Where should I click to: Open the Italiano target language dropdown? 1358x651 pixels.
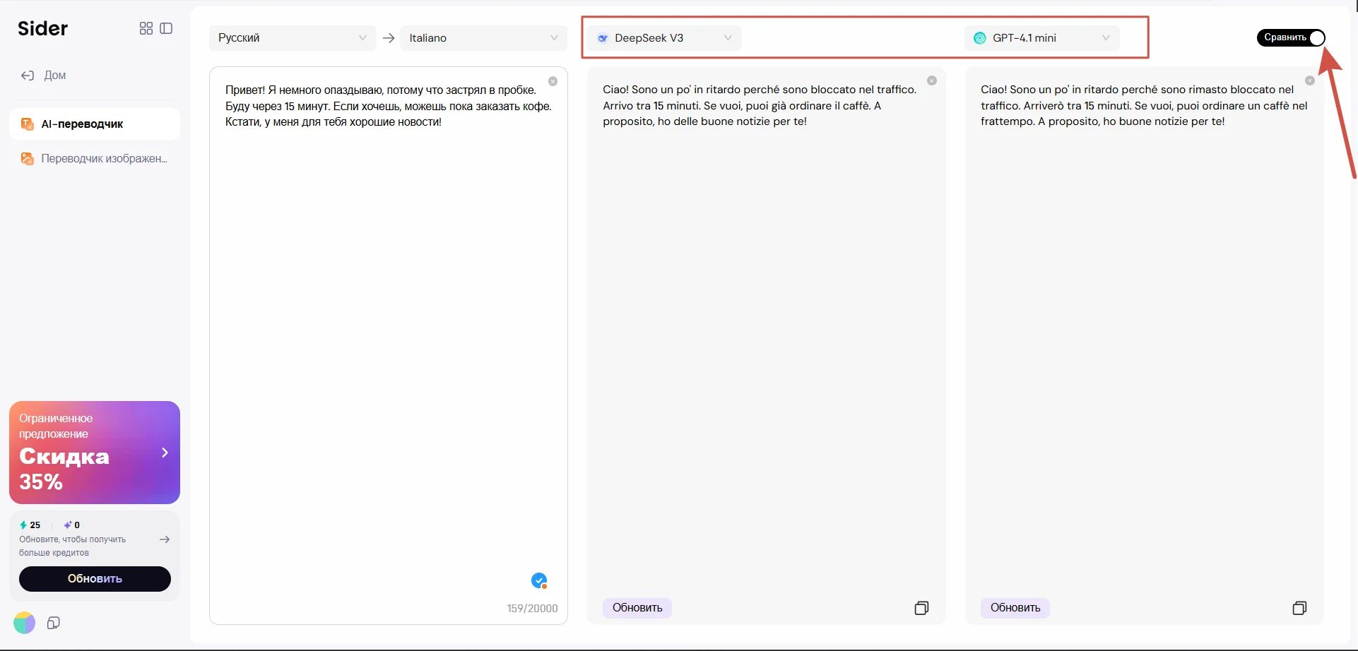pyautogui.click(x=483, y=38)
